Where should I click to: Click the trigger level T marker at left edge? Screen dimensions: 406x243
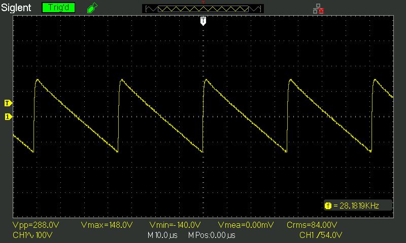point(7,103)
